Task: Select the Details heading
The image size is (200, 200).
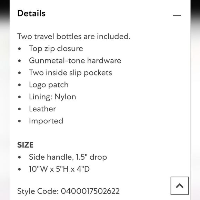Action: click(31, 13)
